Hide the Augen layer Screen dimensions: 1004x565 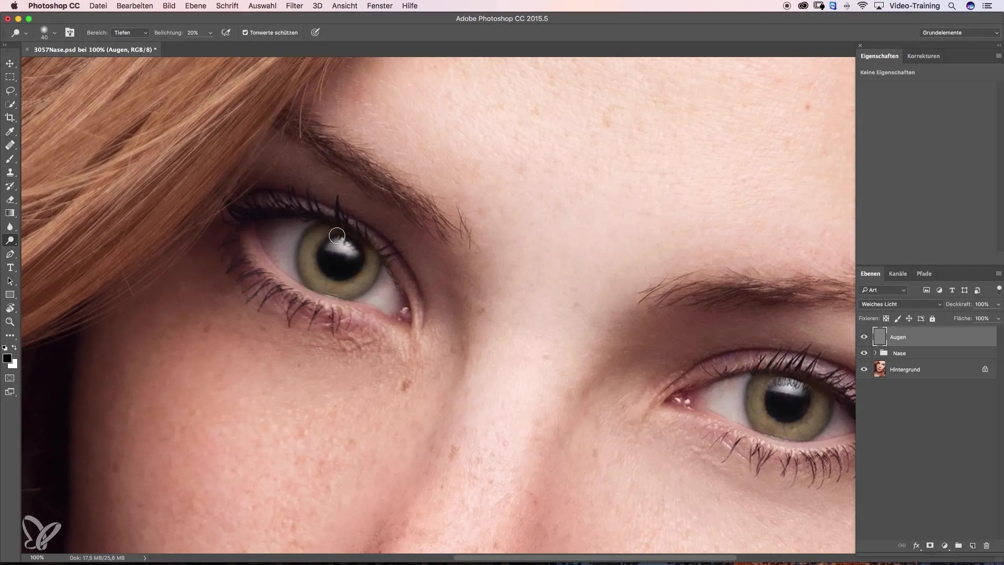(864, 337)
